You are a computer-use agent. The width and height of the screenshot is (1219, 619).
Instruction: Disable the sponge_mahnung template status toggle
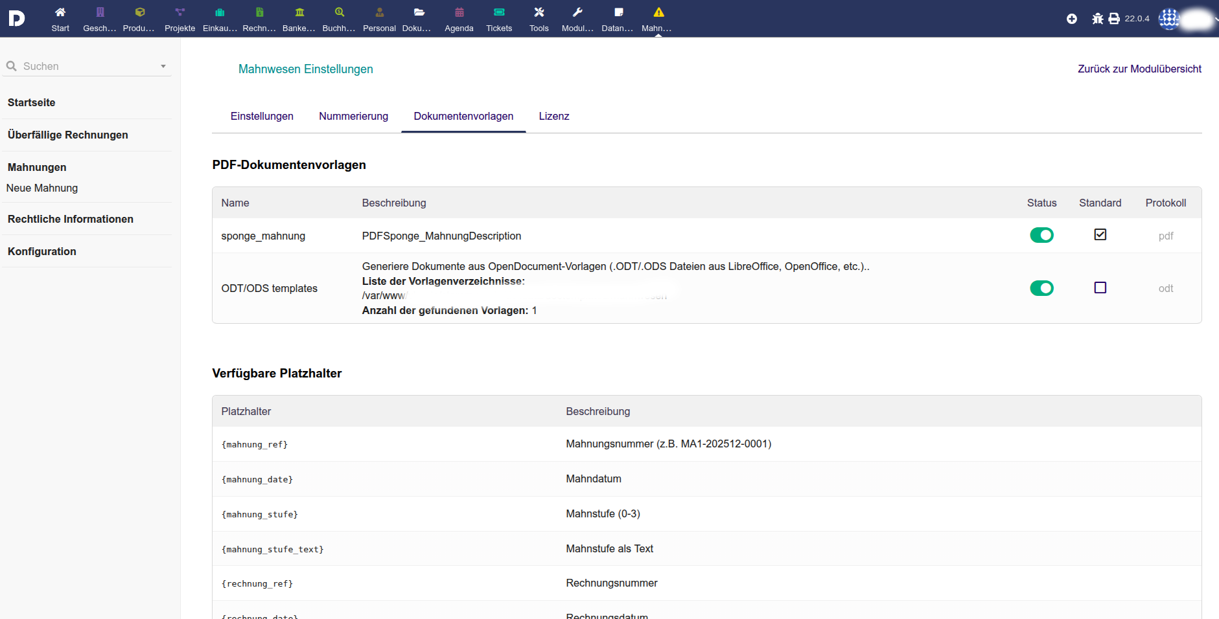(x=1041, y=235)
